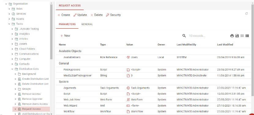The width and height of the screenshot is (254, 115).
Task: Click the Script parameter name under System
Action: click(67, 94)
